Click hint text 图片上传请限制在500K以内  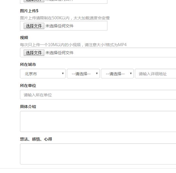(45, 18)
